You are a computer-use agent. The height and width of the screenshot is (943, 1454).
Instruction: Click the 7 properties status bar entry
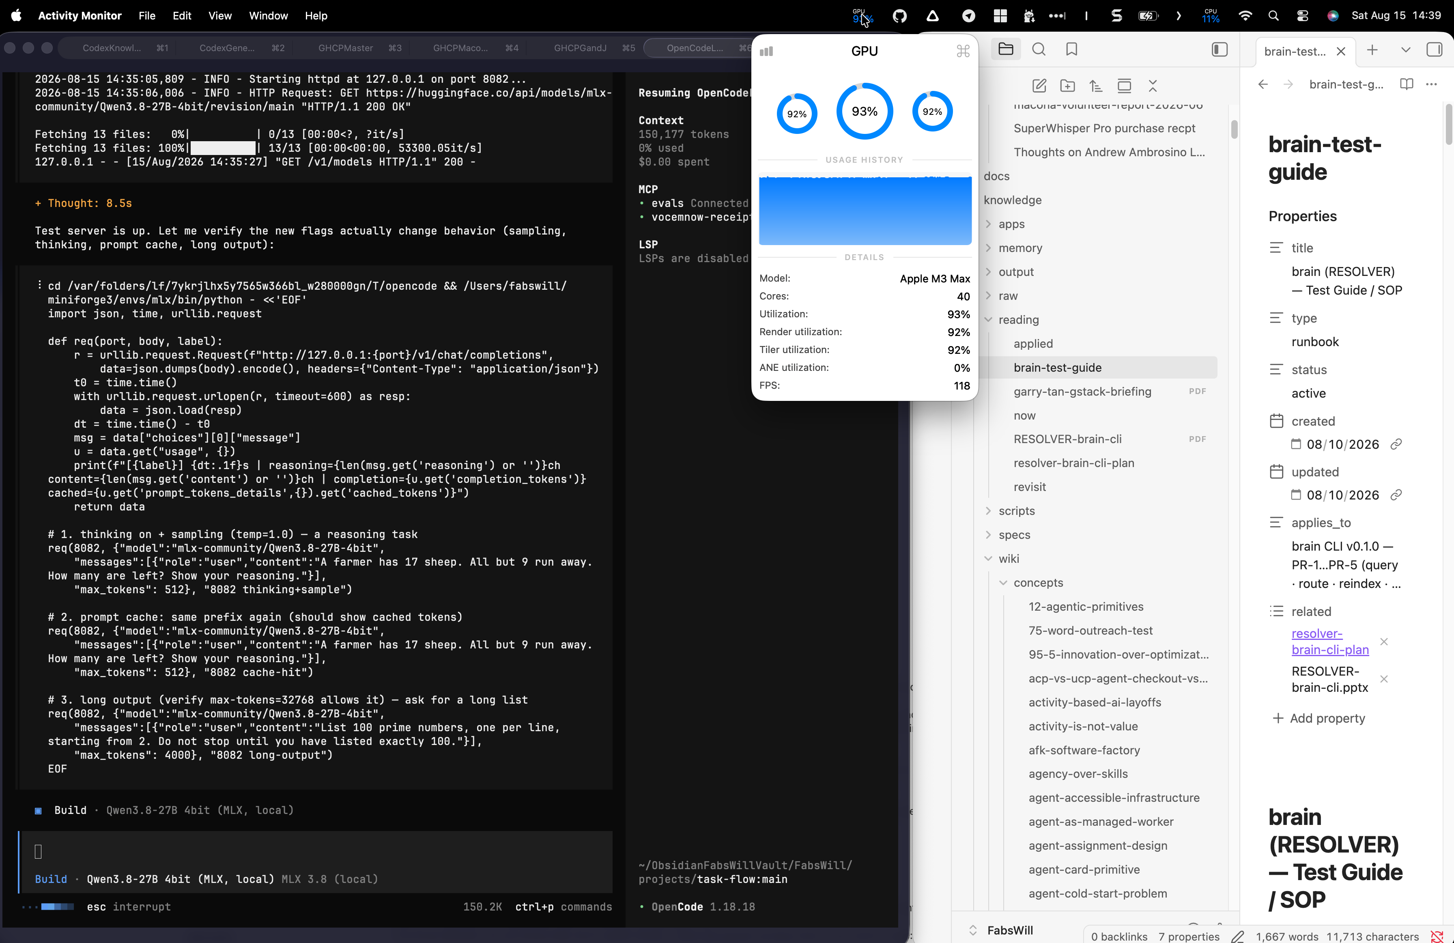[x=1188, y=936]
